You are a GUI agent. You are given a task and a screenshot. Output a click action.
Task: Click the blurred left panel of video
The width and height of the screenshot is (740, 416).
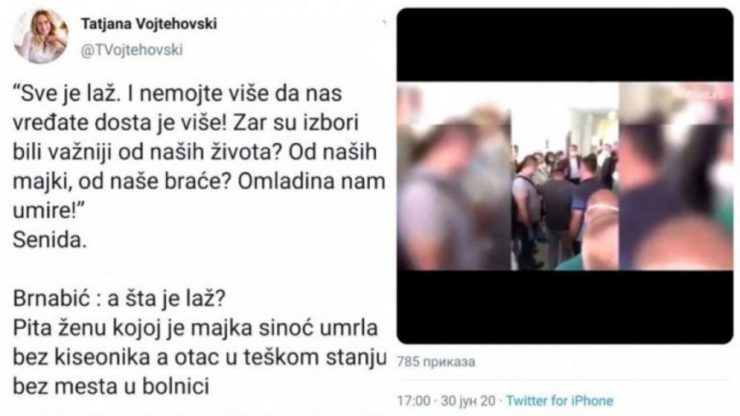click(x=454, y=176)
